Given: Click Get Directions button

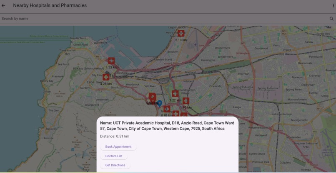Looking at the screenshot, I should [x=115, y=165].
